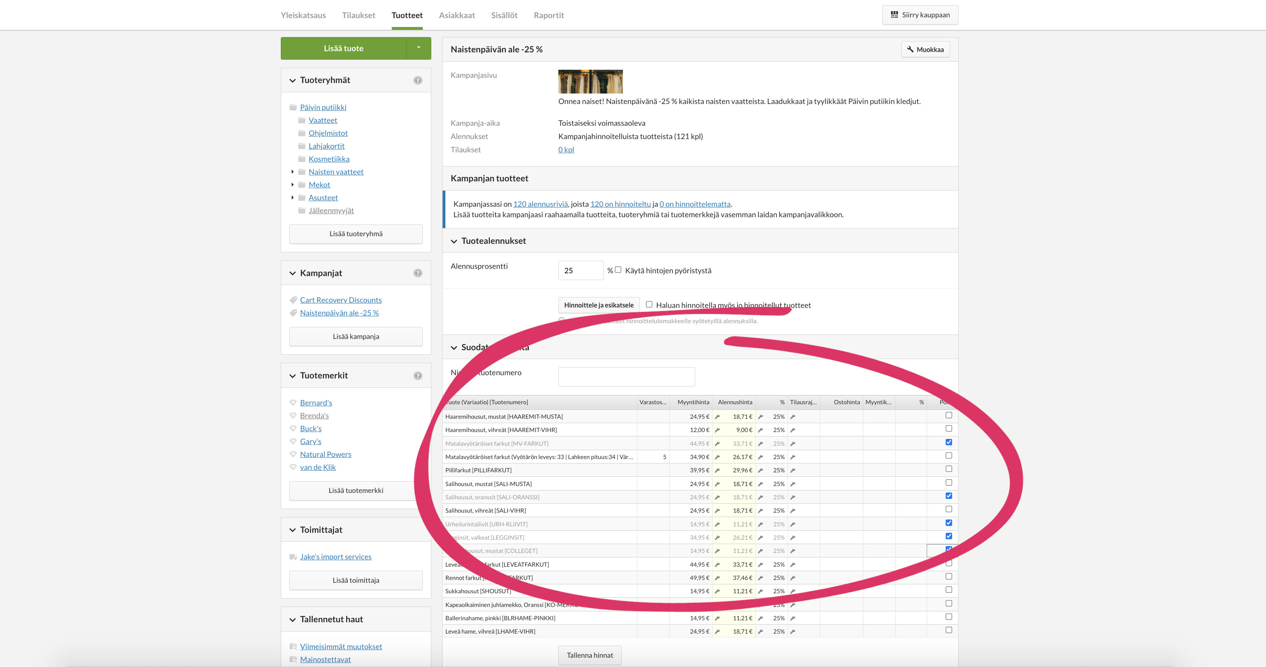The height and width of the screenshot is (667, 1266).
Task: Collapse the Tuoteryhmät panel
Action: pos(292,81)
